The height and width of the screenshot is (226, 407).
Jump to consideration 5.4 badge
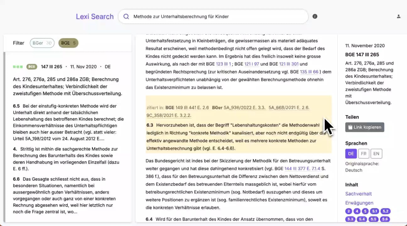coord(362,219)
